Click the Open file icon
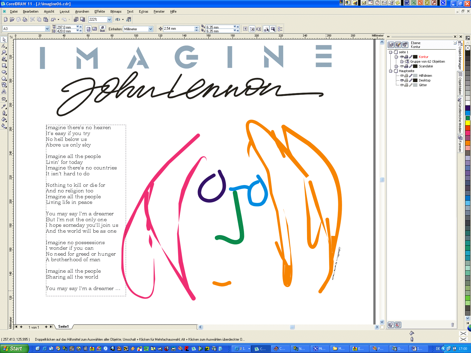Image resolution: width=471 pixels, height=353 pixels. tap(12, 19)
